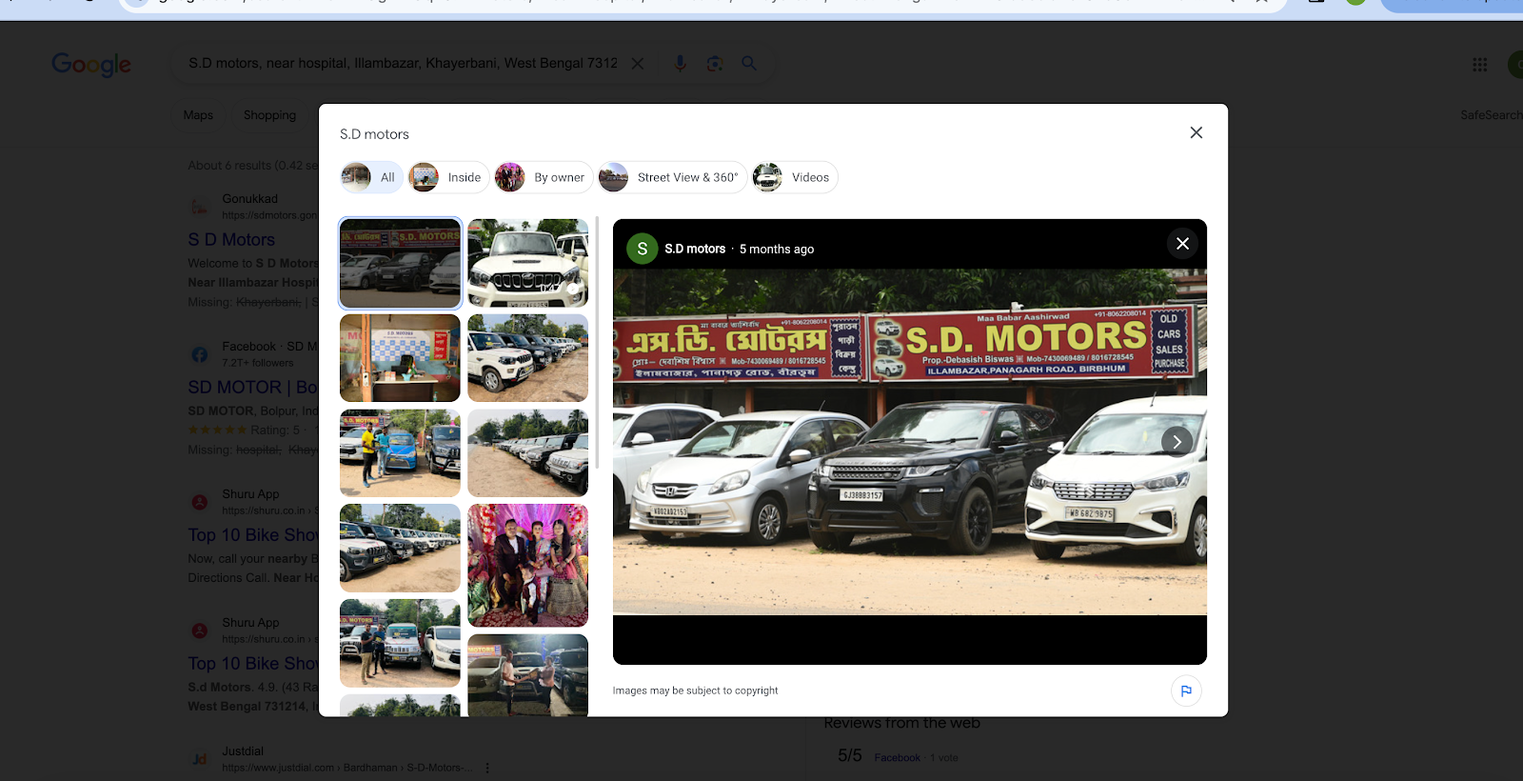Image resolution: width=1523 pixels, height=781 pixels.
Task: Close the enlarged photo viewer
Action: (x=1182, y=244)
